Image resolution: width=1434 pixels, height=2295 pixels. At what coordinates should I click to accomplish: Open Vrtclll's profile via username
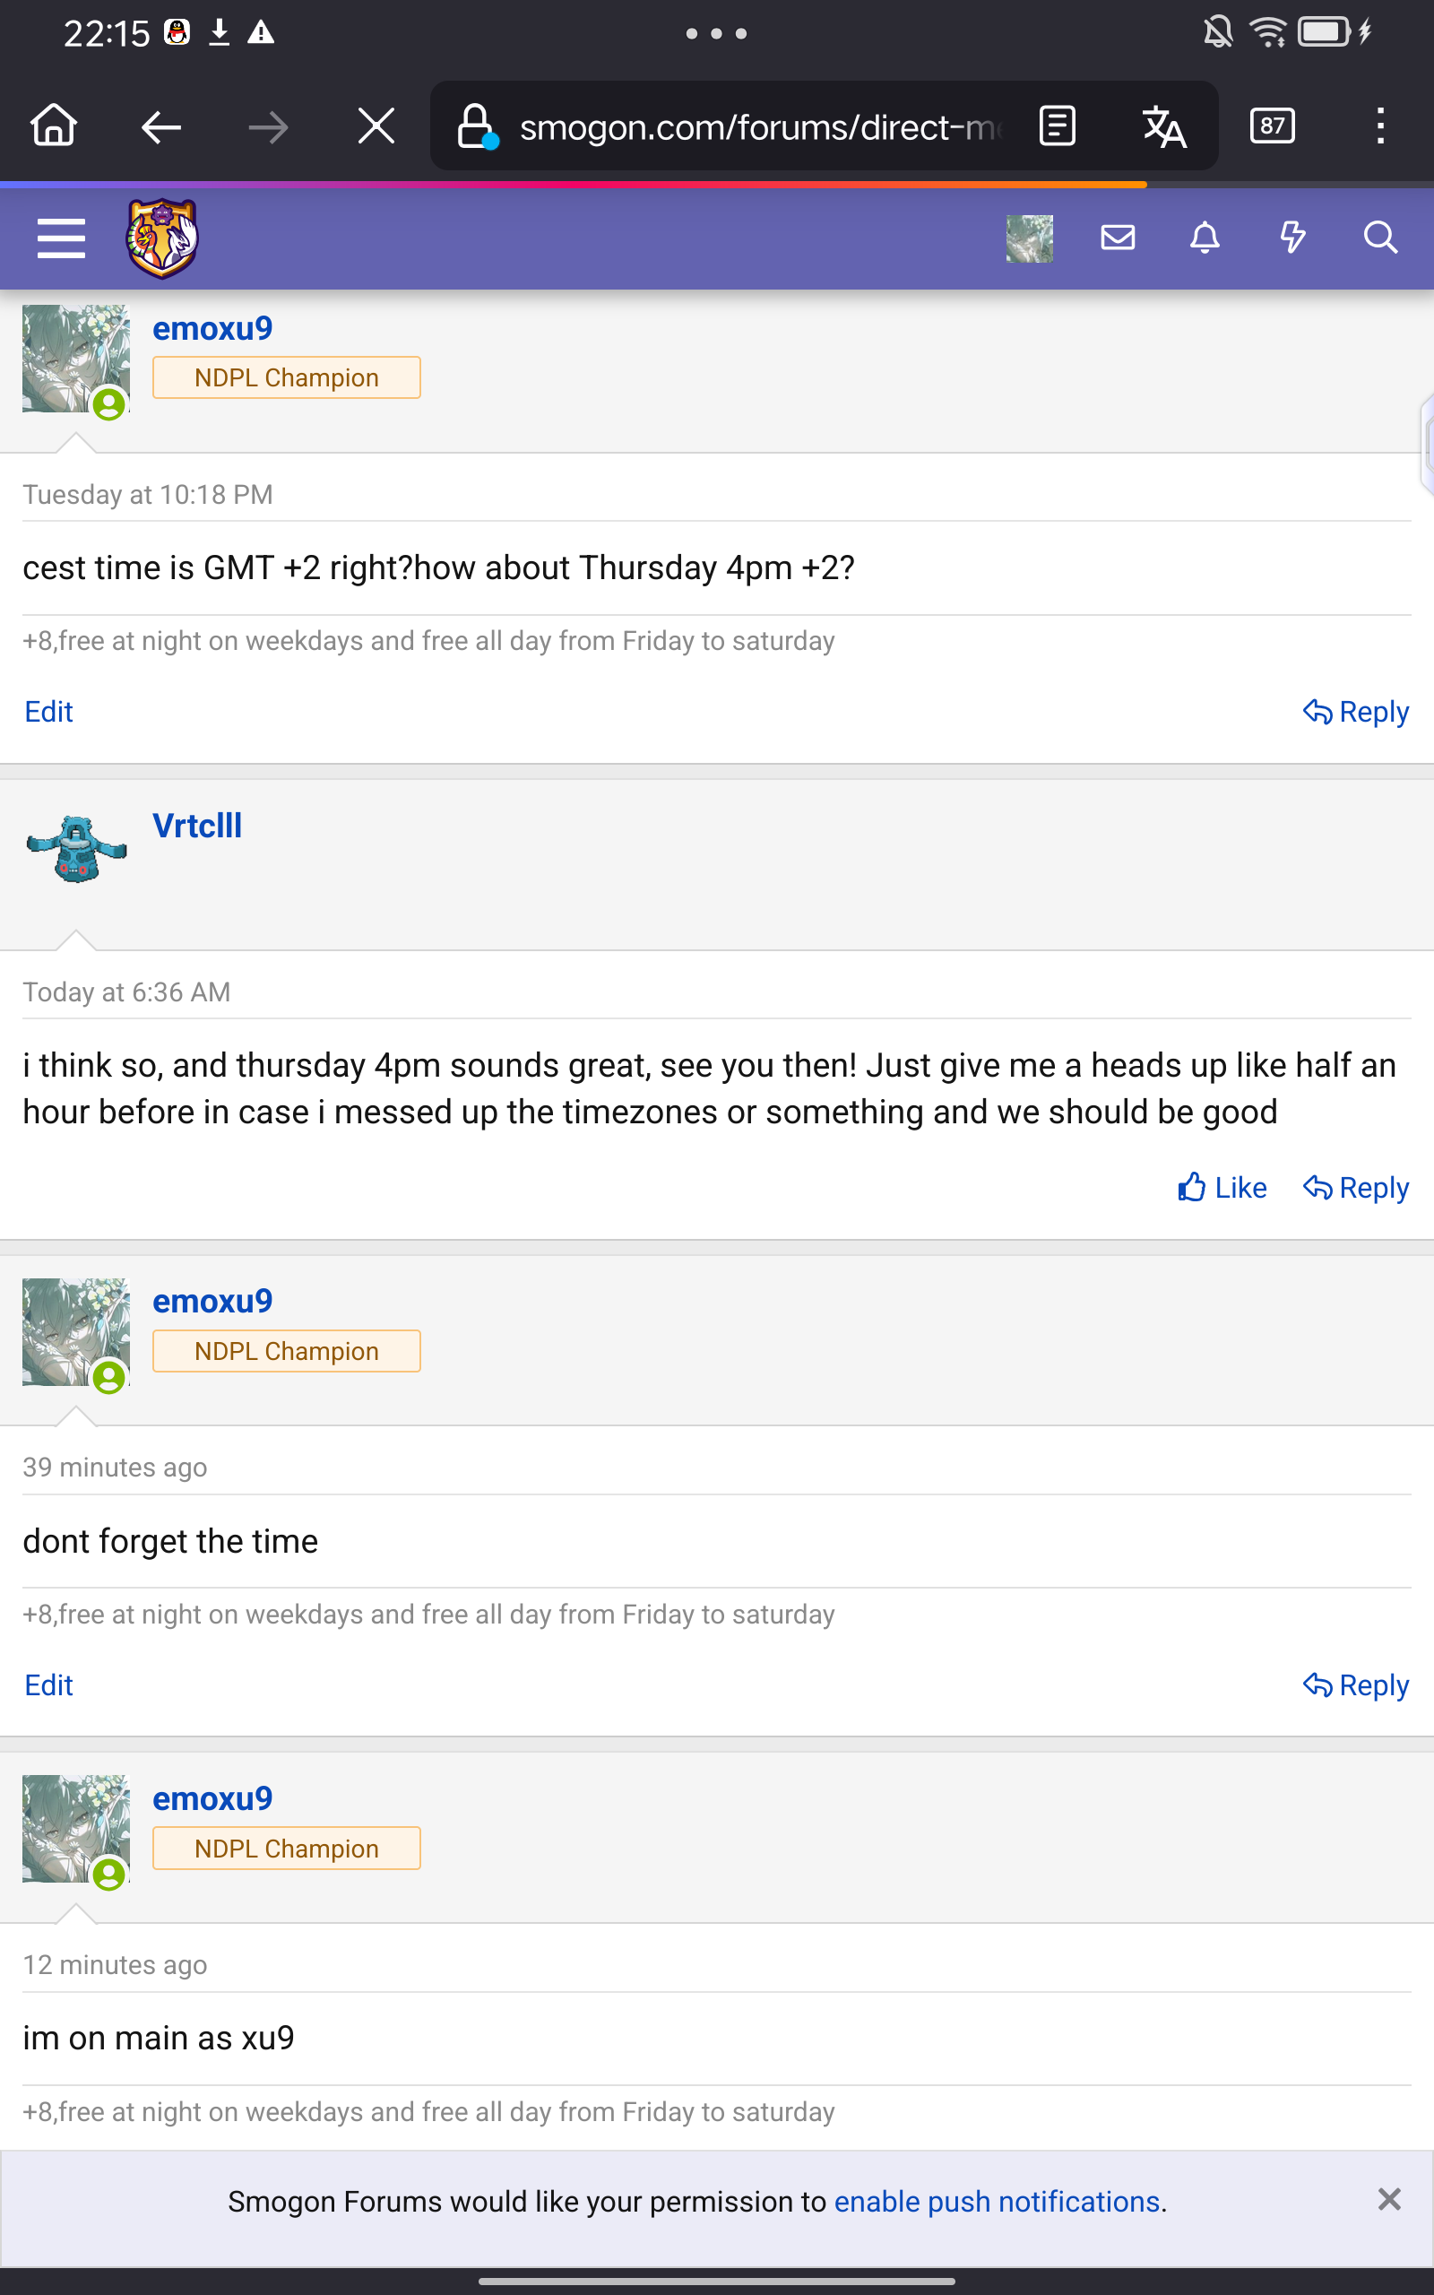pyautogui.click(x=197, y=826)
